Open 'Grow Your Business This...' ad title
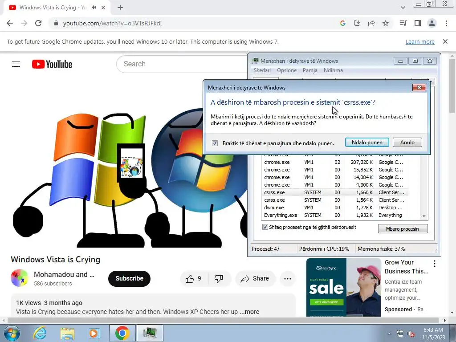 [x=406, y=267]
